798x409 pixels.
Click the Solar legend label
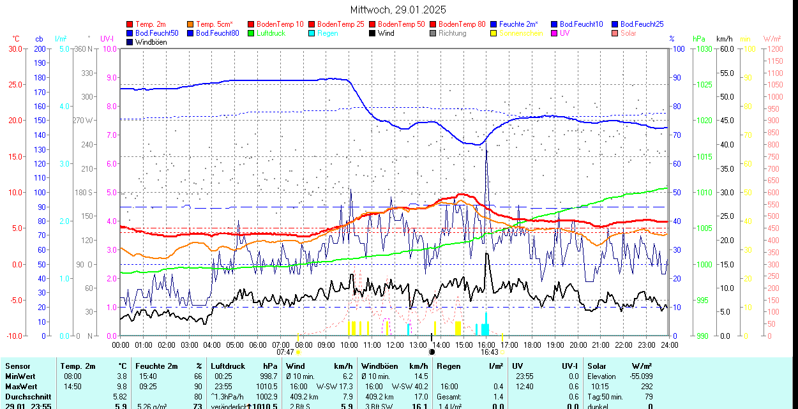click(628, 33)
